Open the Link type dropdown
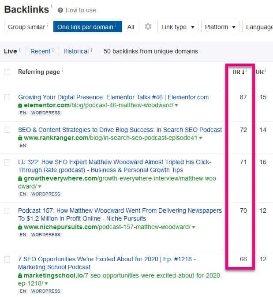Viewport: 273px width, 297px height. [178, 27]
